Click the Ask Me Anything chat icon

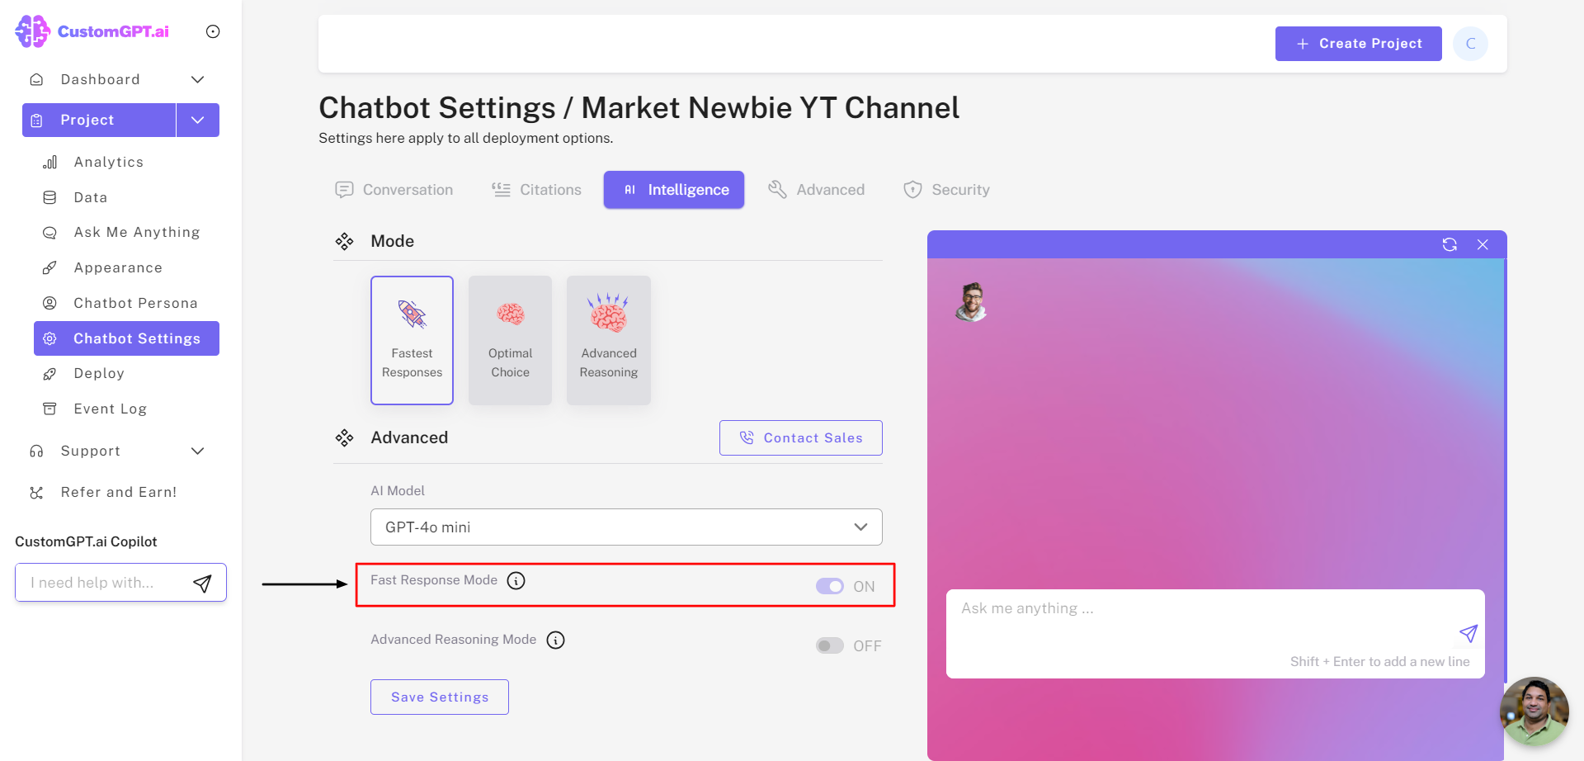[x=49, y=233]
